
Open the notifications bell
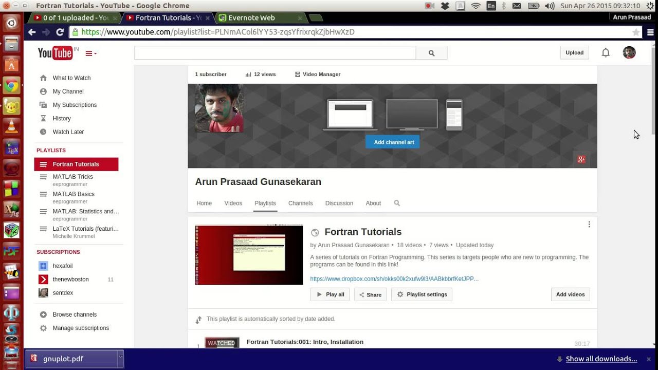tap(606, 52)
